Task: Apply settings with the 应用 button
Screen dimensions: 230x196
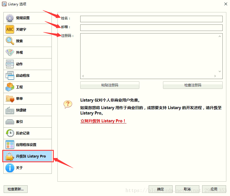Action: click(x=214, y=189)
